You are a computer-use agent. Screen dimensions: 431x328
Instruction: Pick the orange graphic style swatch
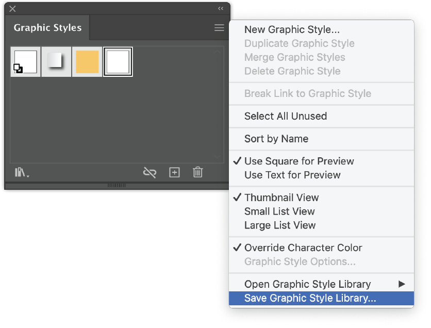point(87,62)
